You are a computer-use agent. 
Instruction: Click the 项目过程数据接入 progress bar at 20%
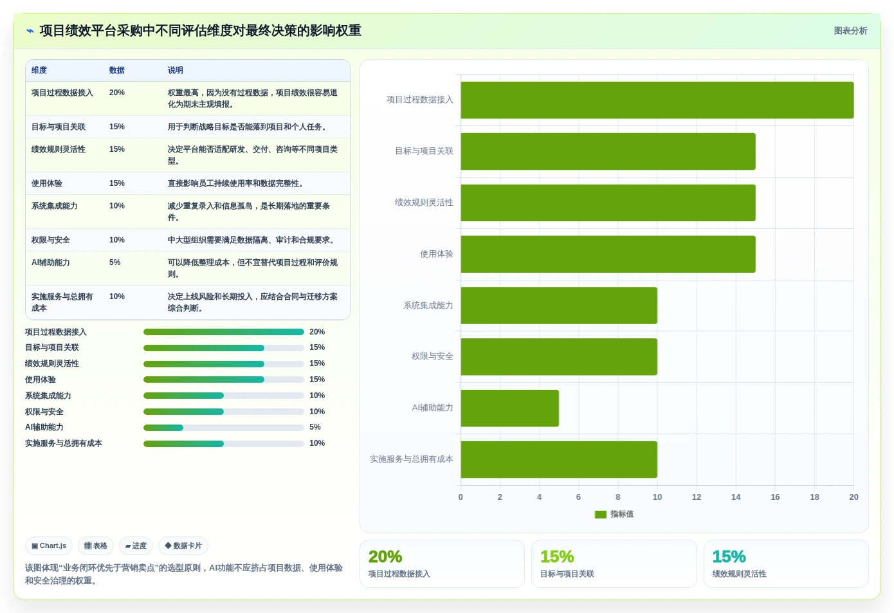click(x=224, y=332)
